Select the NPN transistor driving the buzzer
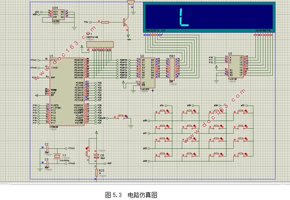290x200 pixels. click(x=125, y=22)
